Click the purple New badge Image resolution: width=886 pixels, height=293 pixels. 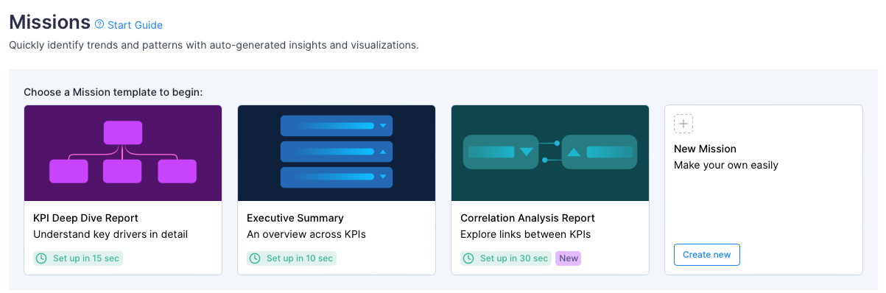pos(568,258)
